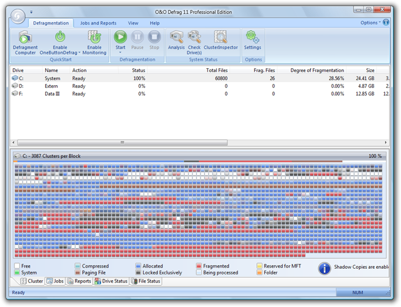
Task: Click the 28.56% fragmentation value
Action: pos(336,78)
